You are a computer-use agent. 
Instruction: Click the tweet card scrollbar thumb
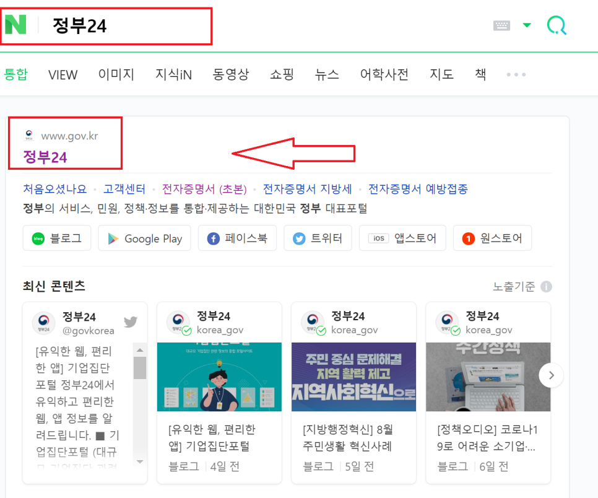[x=140, y=368]
